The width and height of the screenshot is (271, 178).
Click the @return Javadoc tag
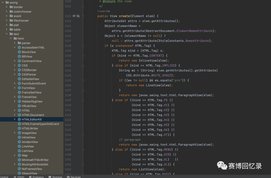(x=109, y=2)
